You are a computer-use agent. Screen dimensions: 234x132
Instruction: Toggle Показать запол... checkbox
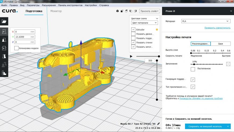pos(133,47)
